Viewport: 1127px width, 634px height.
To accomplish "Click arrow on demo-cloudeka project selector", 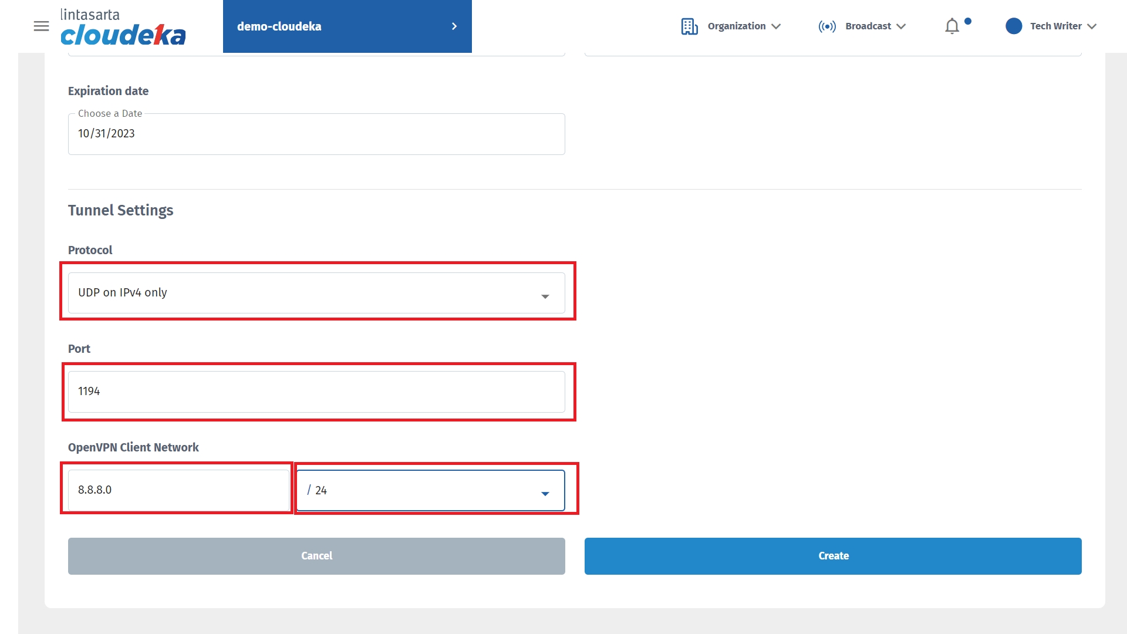I will 454,26.
